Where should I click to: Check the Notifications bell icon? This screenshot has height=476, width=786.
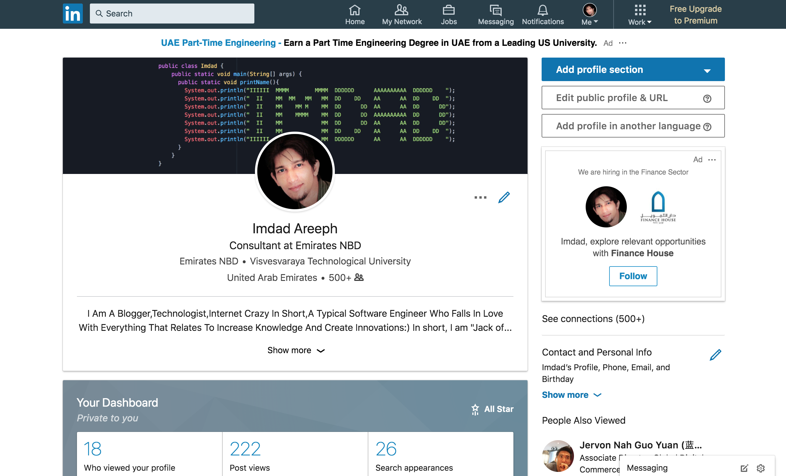(542, 11)
